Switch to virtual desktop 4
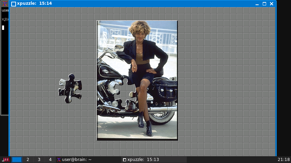 50,160
